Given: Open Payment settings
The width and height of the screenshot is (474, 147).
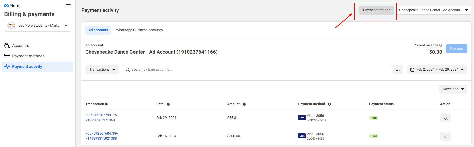Looking at the screenshot, I should 376,10.
